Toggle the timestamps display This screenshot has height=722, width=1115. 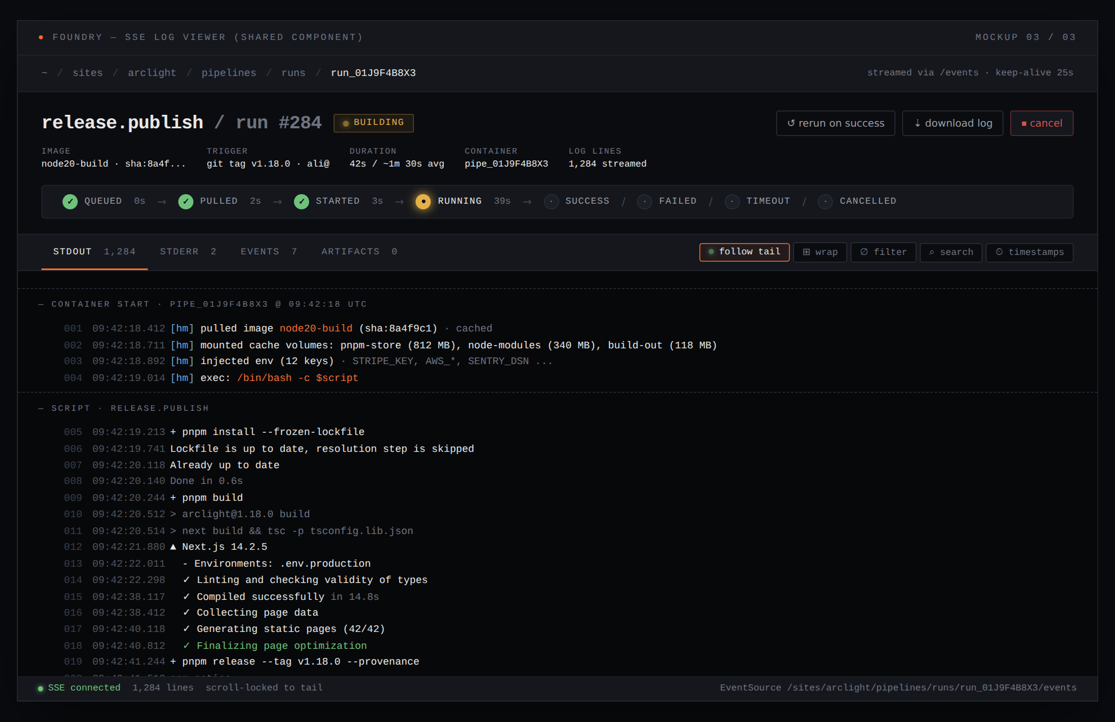[x=1029, y=252]
